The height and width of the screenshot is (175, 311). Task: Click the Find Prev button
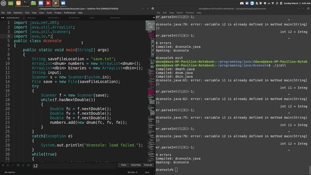click(x=136, y=165)
